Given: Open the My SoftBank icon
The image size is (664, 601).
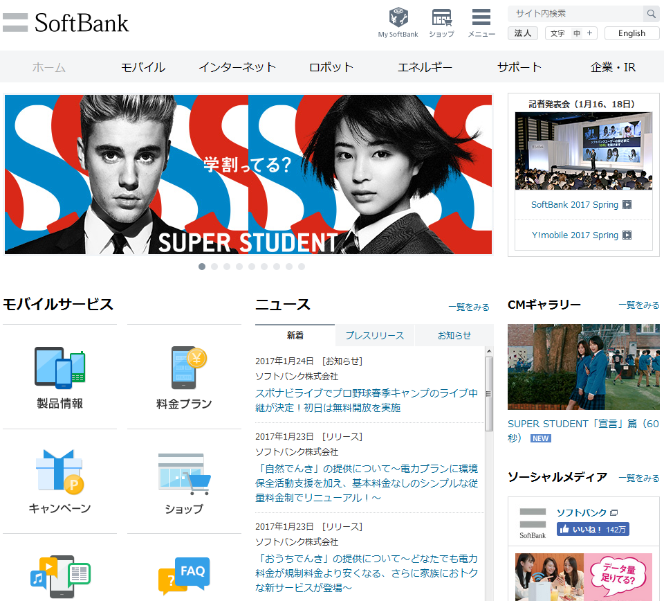Looking at the screenshot, I should click(398, 18).
